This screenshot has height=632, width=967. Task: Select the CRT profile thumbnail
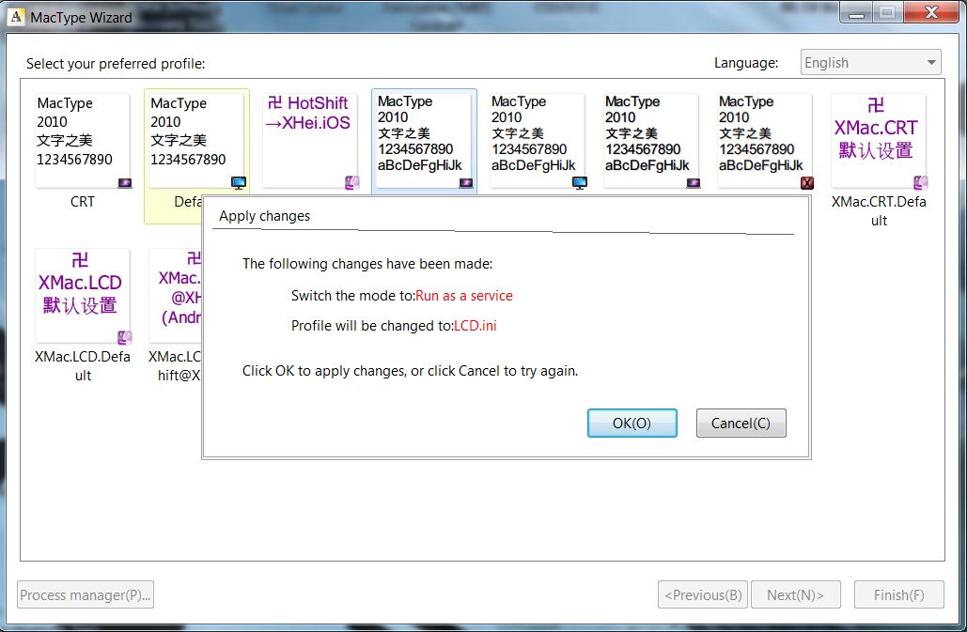tap(83, 141)
